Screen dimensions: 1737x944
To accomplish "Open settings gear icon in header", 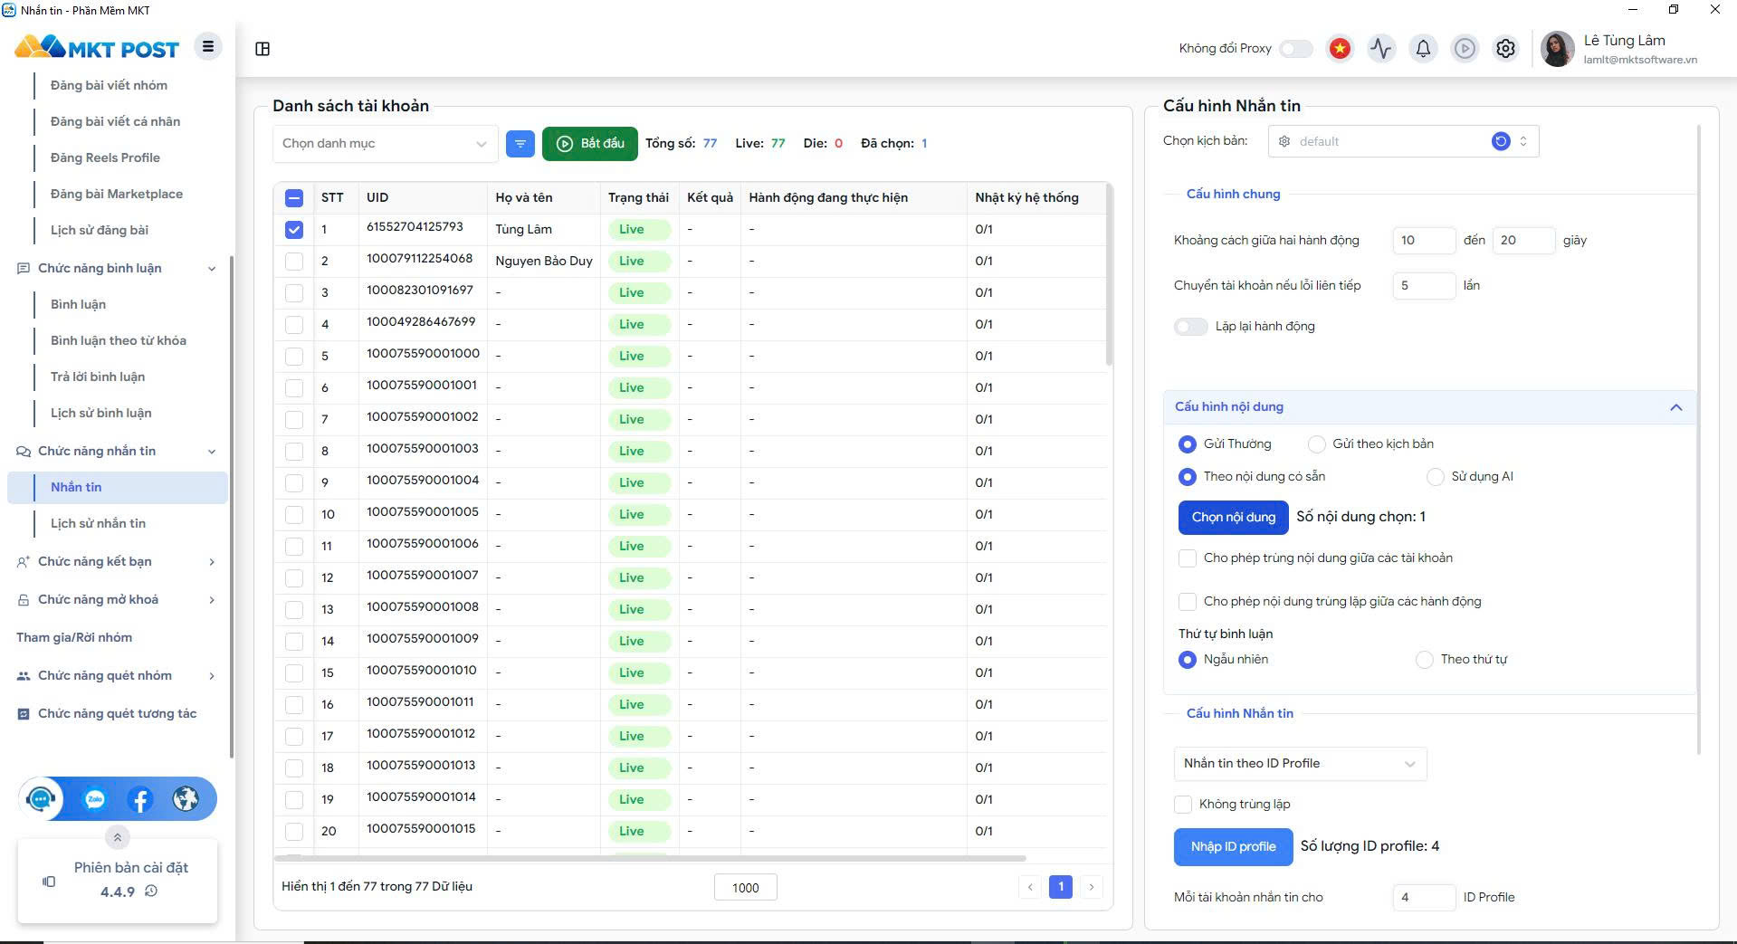I will click(1505, 48).
